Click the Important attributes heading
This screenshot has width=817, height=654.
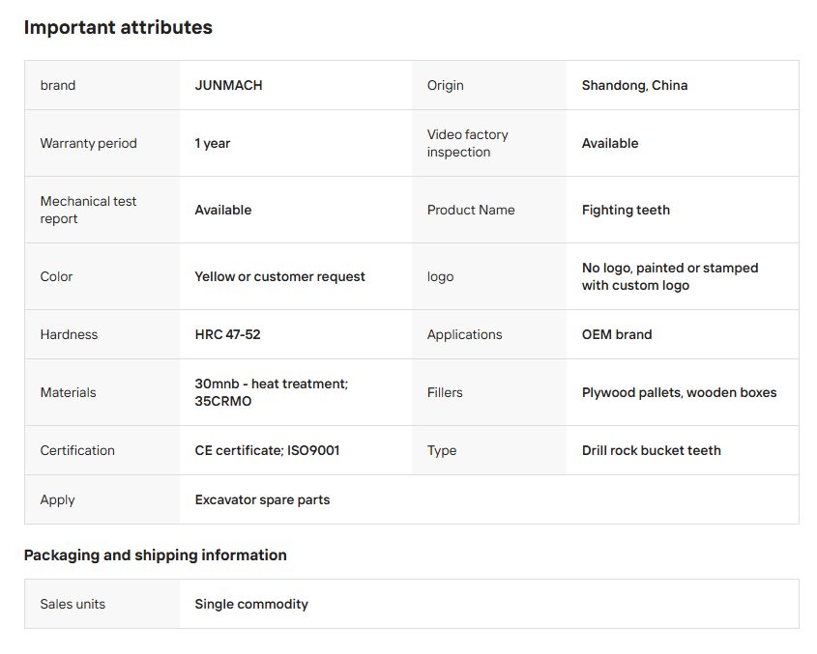coord(118,27)
